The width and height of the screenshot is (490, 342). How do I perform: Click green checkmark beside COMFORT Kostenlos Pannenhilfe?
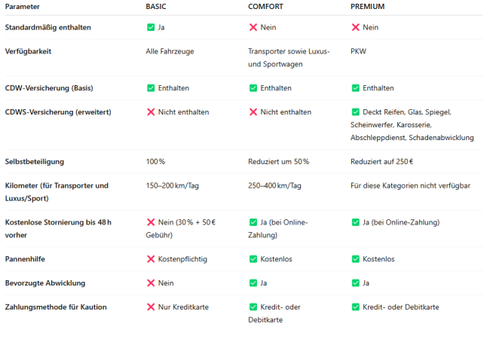click(253, 259)
